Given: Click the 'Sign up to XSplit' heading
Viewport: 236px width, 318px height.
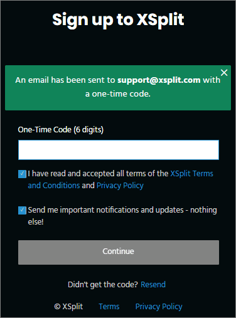Looking at the screenshot, I should click(x=118, y=20).
